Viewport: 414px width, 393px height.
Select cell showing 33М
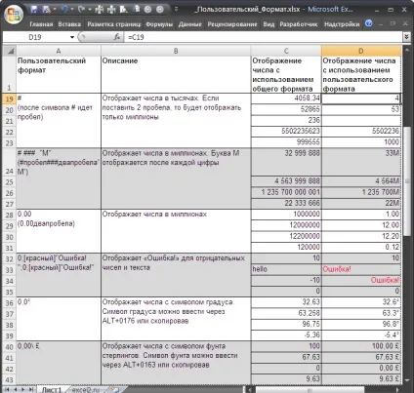click(x=361, y=162)
